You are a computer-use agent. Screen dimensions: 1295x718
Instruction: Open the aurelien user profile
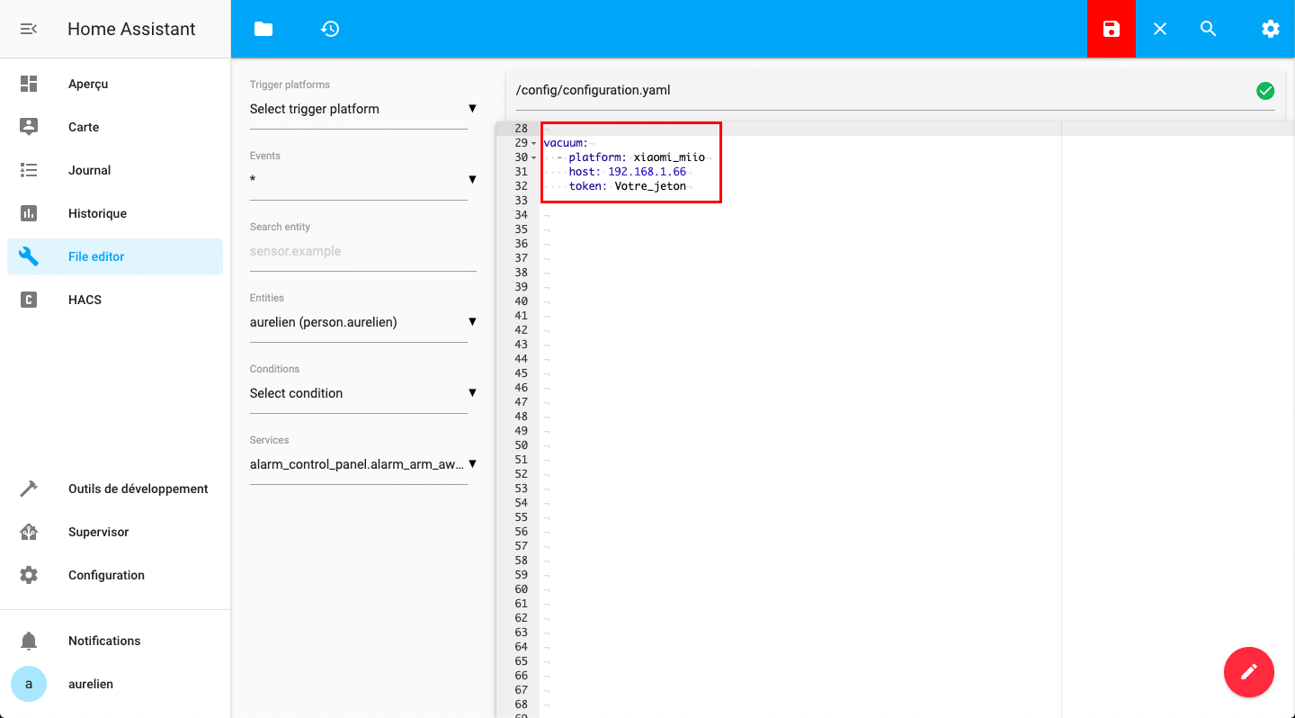click(90, 684)
